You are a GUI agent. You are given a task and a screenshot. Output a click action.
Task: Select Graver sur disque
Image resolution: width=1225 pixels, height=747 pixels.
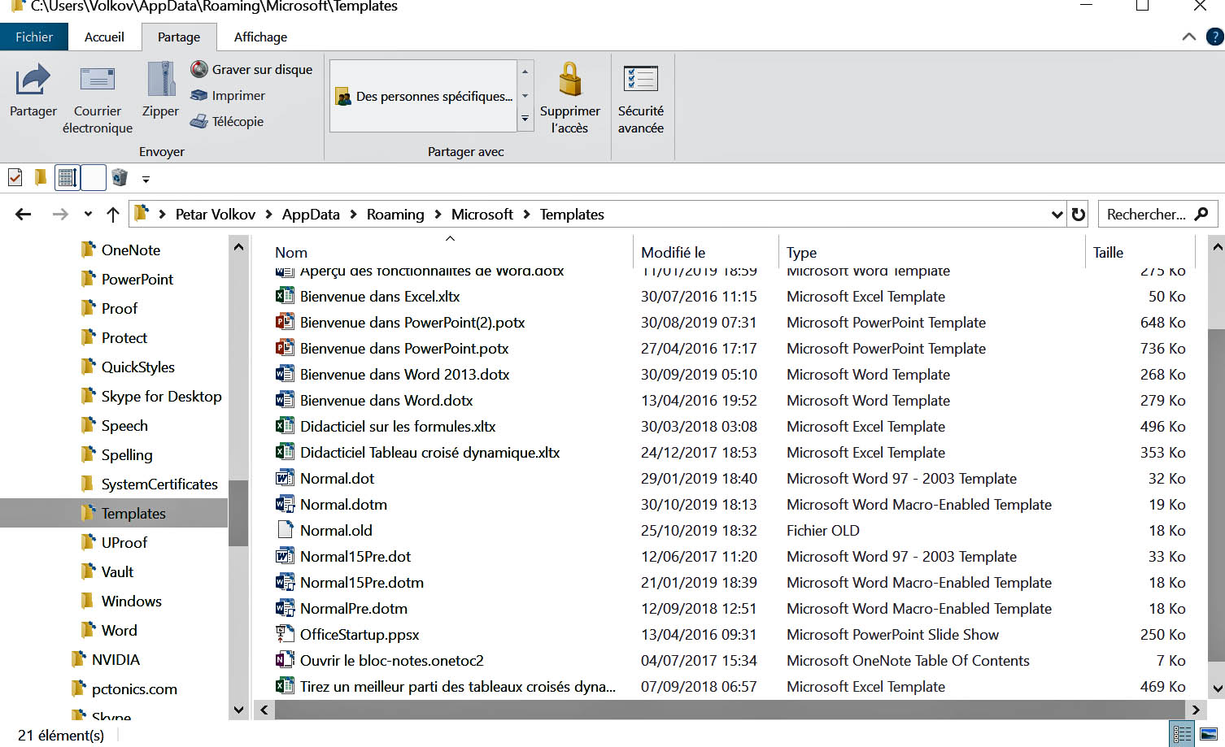(x=251, y=70)
